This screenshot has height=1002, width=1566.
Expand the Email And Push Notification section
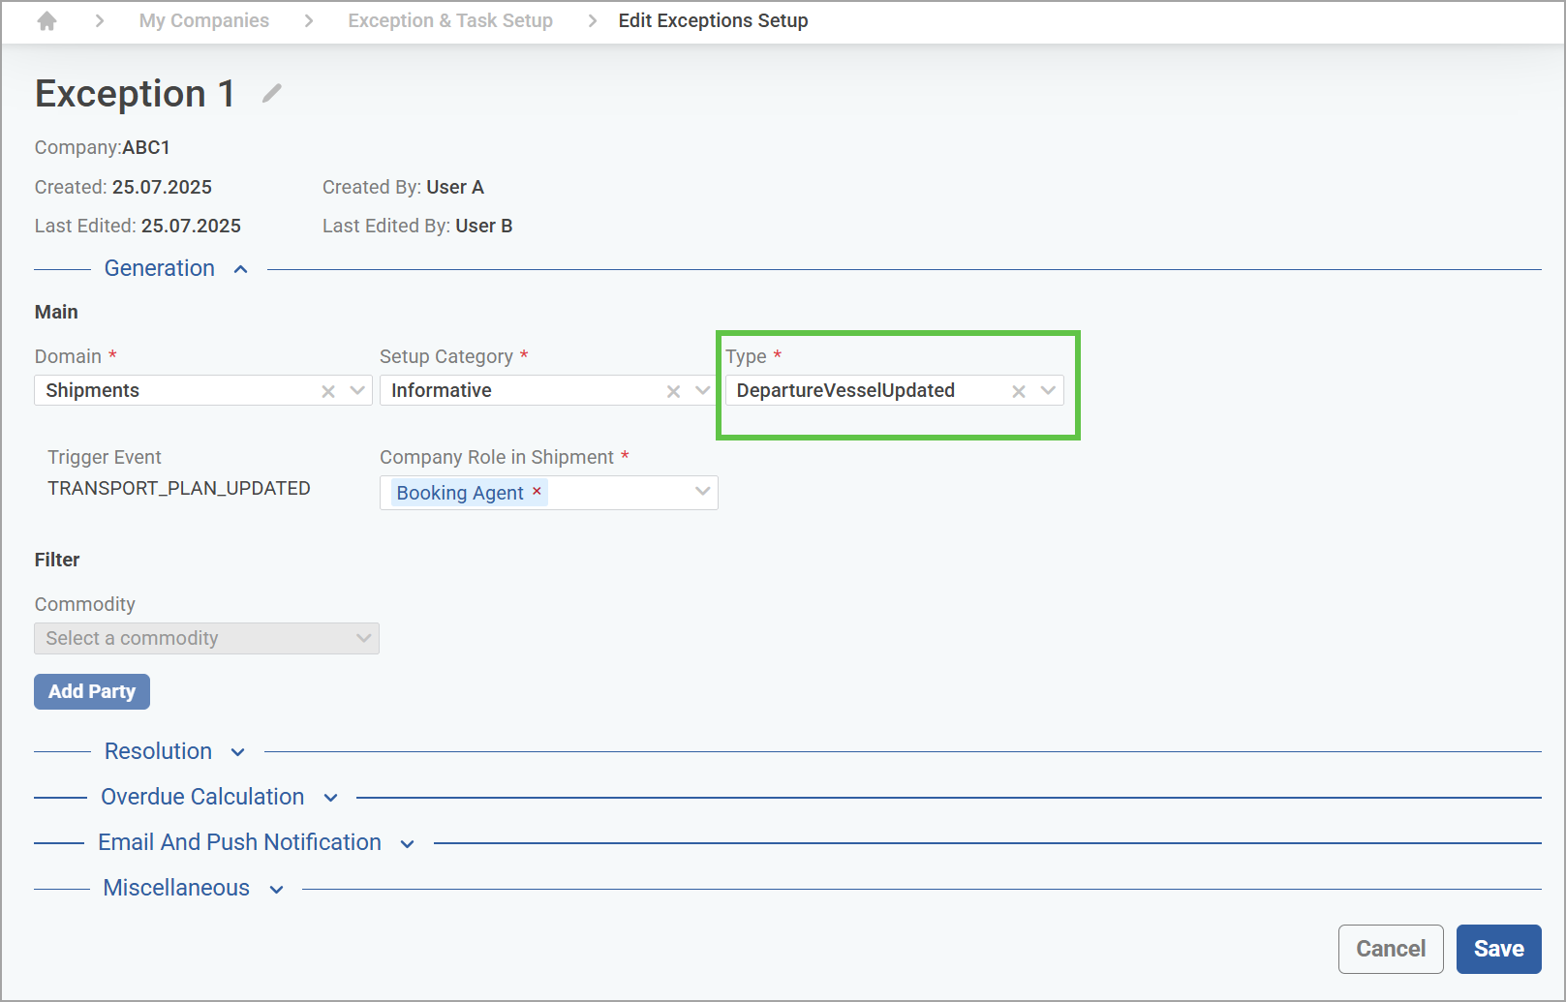coord(408,843)
